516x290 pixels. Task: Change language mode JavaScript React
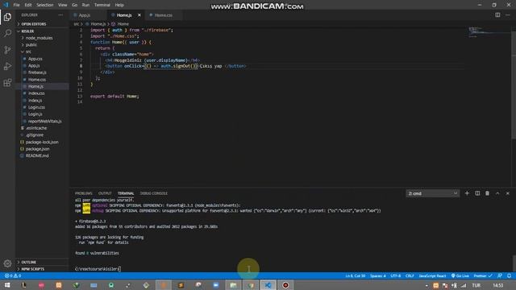(x=432, y=275)
